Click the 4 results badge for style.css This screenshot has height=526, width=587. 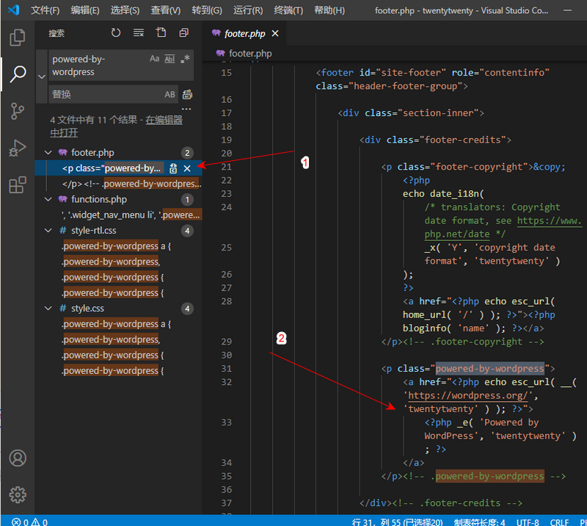187,309
